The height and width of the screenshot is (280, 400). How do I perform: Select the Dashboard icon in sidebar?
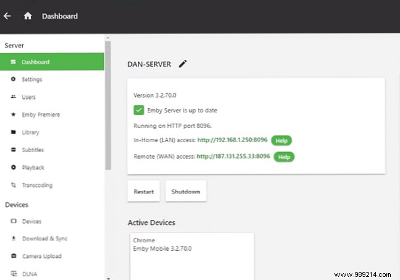[x=13, y=62]
